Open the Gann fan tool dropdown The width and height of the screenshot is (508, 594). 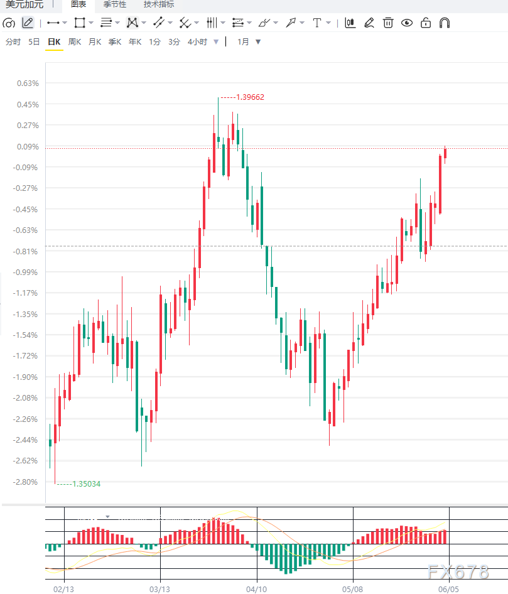coord(196,23)
